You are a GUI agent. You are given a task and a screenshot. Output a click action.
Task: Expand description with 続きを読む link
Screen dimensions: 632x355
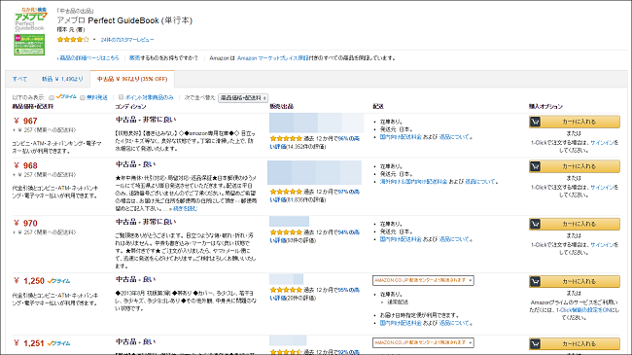click(x=186, y=209)
